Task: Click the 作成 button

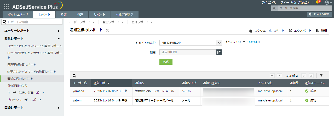Action: click(x=166, y=62)
